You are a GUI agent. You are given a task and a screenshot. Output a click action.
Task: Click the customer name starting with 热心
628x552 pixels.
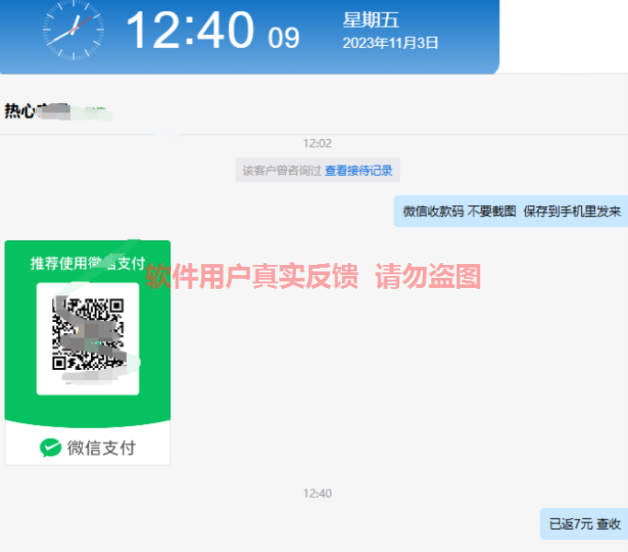38,110
